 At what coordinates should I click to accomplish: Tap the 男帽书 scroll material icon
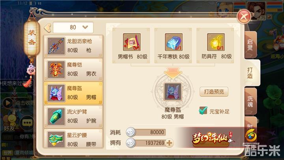pyautogui.click(x=132, y=42)
